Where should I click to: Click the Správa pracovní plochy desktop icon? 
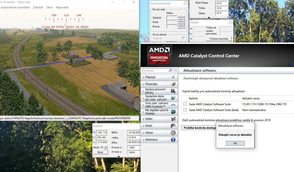[173, 91]
